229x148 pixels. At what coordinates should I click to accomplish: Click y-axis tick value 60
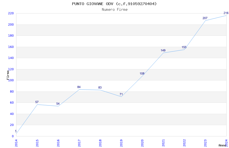coord(12,103)
